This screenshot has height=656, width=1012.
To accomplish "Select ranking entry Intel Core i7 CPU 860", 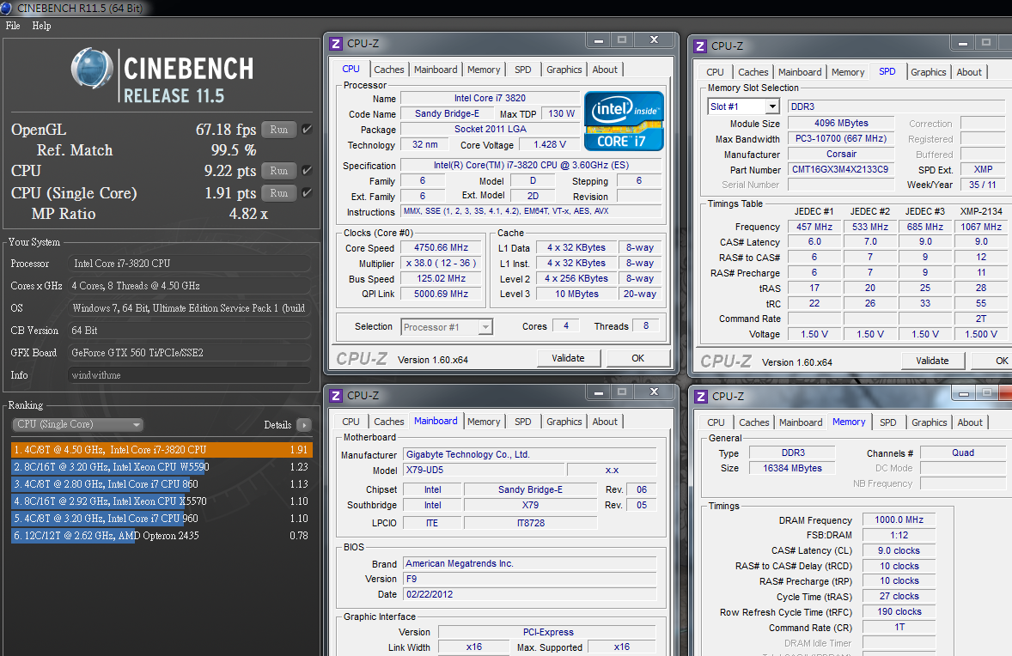I will (x=162, y=483).
